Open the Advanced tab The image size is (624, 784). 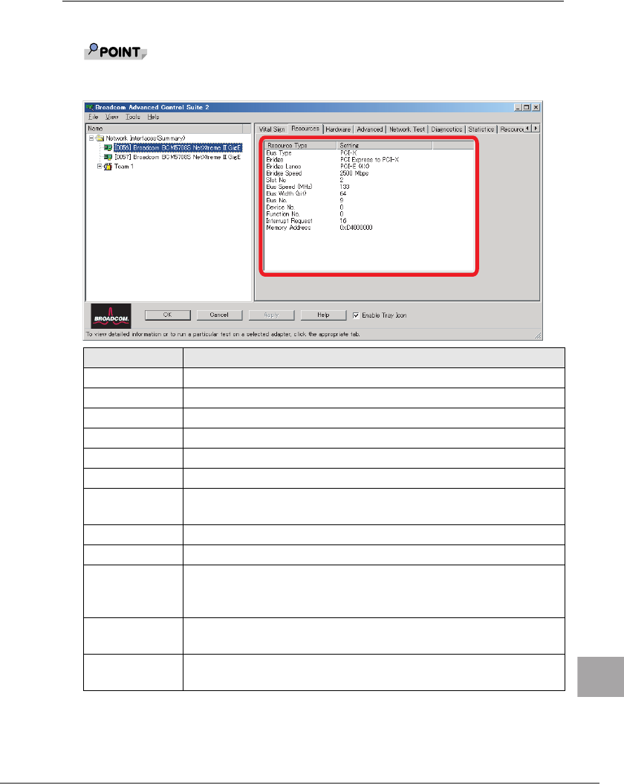[x=369, y=129]
